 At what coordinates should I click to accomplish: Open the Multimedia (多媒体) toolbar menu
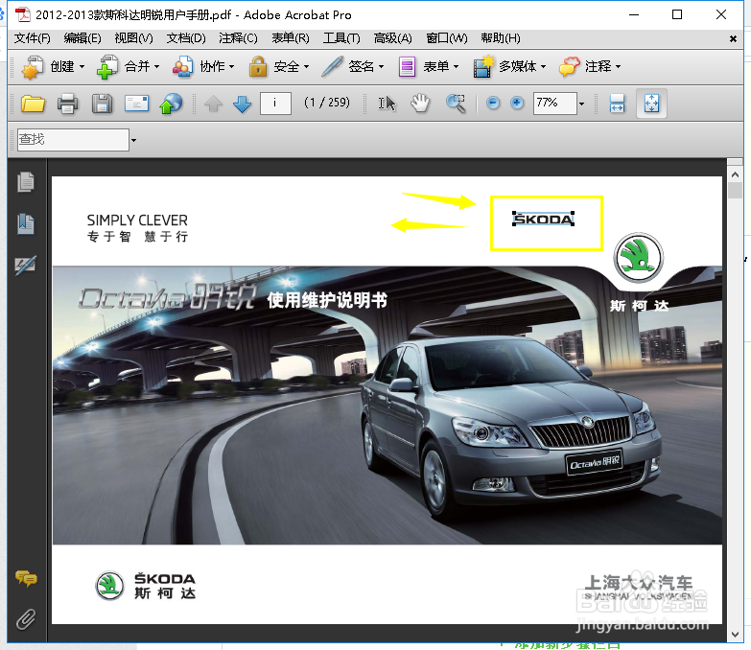tap(509, 66)
